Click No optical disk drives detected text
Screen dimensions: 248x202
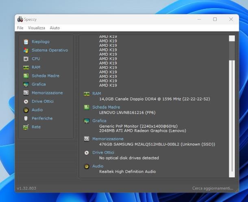point(129,158)
